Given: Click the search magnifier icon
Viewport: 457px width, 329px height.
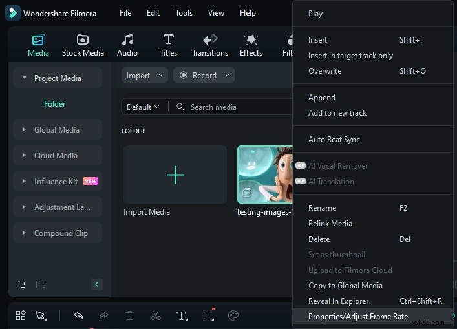Looking at the screenshot, I should pos(180,107).
